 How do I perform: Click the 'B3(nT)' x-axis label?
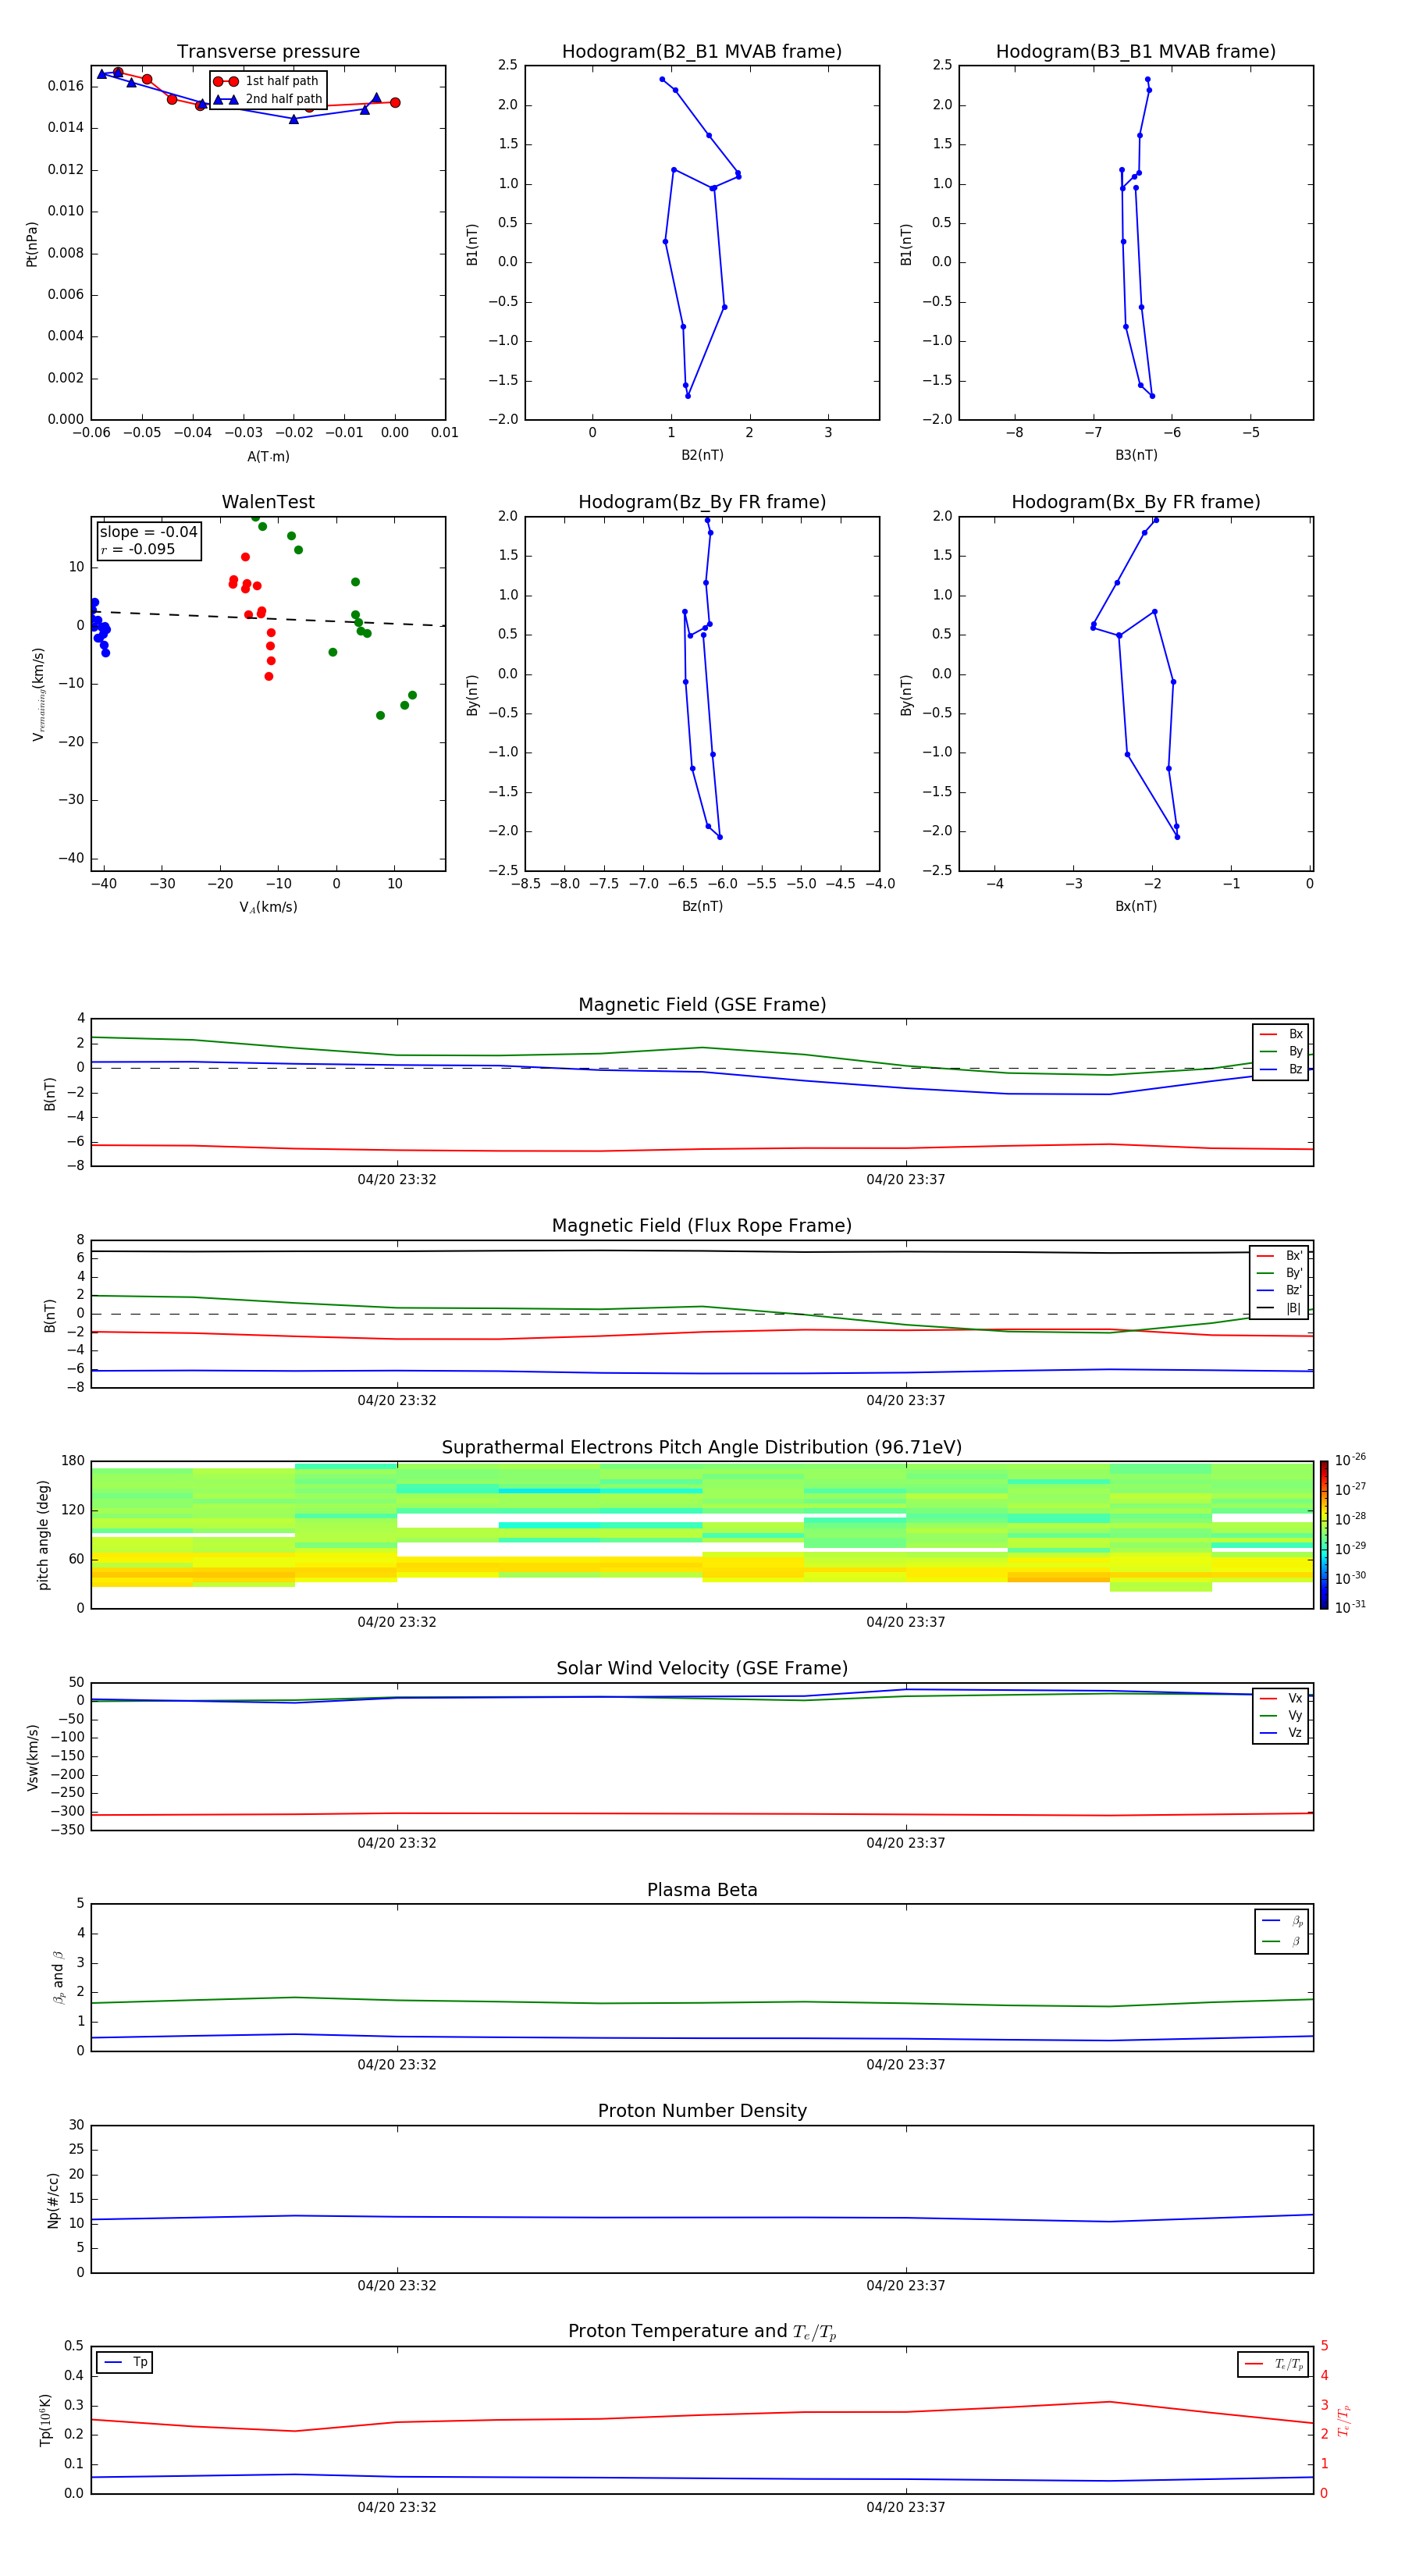(x=1136, y=455)
